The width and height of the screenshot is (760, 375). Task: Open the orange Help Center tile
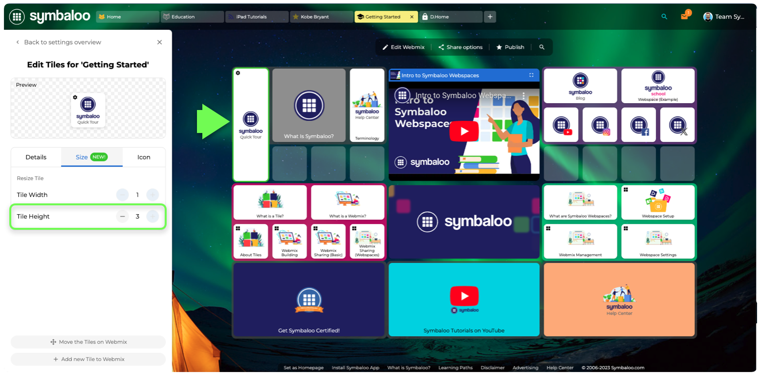tap(619, 300)
